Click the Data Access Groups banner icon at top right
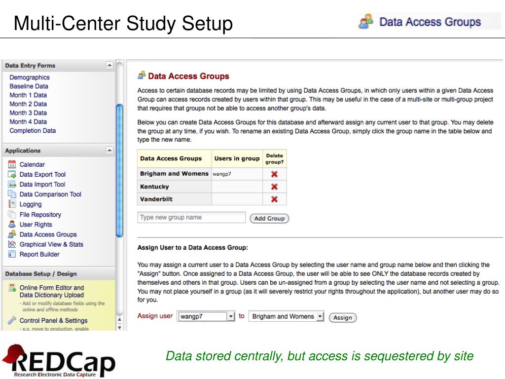 click(366, 22)
